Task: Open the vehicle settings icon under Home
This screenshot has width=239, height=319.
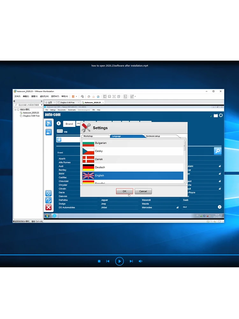Action: click(x=48, y=132)
